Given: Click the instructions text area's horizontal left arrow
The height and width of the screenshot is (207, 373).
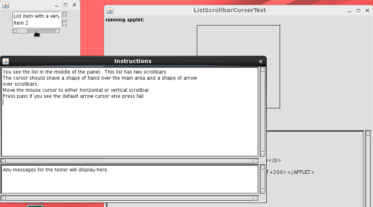Looking at the screenshot, I should point(4,161).
